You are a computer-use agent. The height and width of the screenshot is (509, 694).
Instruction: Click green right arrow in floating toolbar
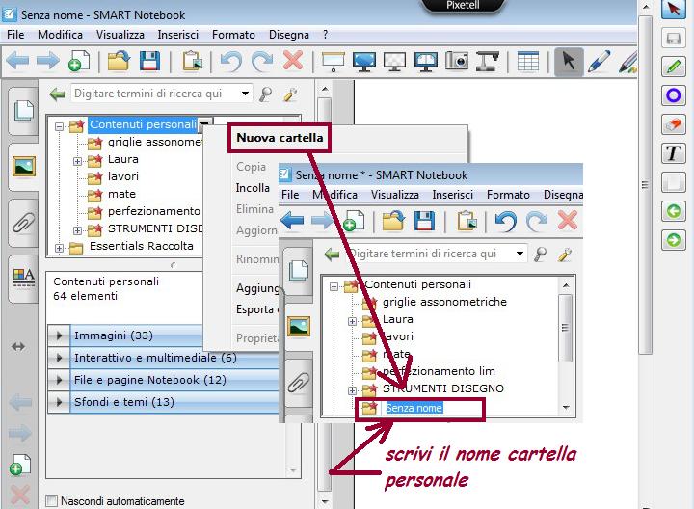tap(674, 240)
